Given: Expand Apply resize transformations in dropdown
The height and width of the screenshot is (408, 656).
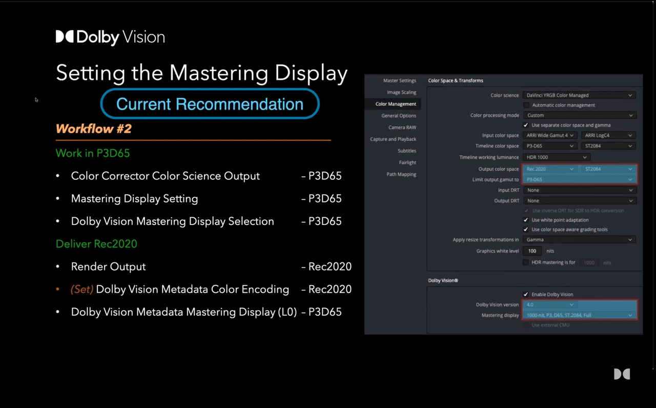Looking at the screenshot, I should coord(579,240).
